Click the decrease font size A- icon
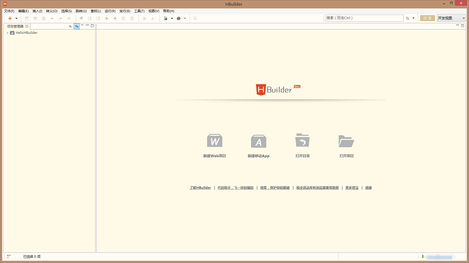 click(x=153, y=19)
